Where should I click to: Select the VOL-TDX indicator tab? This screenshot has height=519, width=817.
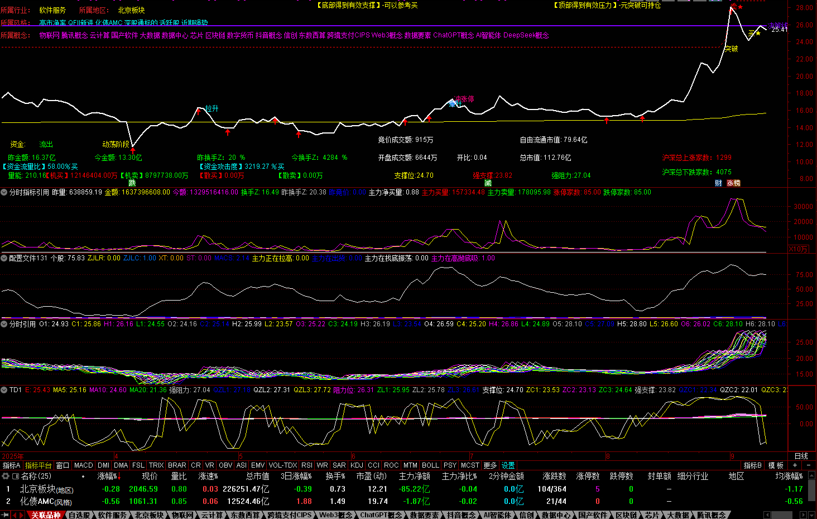click(x=283, y=465)
